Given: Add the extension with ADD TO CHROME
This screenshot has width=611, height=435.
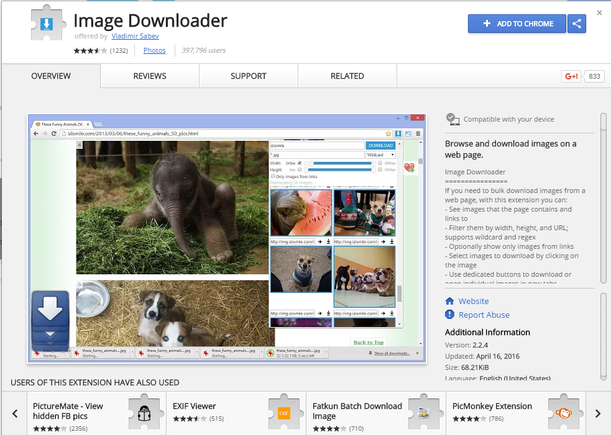Looking at the screenshot, I should 517,24.
